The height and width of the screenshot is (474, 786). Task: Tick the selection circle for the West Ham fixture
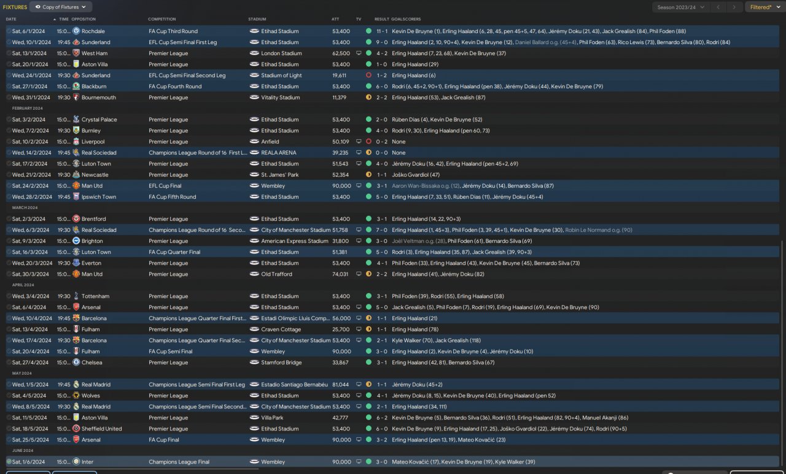(9, 53)
